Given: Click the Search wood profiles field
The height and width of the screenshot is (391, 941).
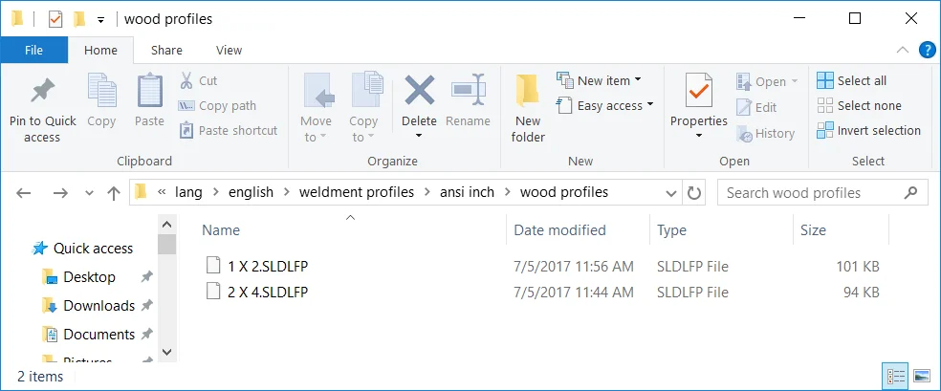Looking at the screenshot, I should click(821, 192).
